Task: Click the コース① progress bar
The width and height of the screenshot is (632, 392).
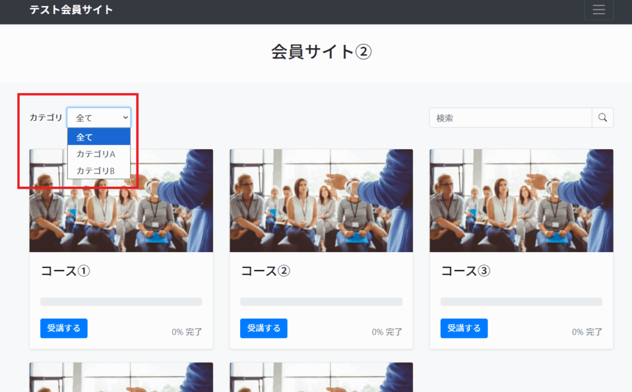Action: [x=121, y=302]
